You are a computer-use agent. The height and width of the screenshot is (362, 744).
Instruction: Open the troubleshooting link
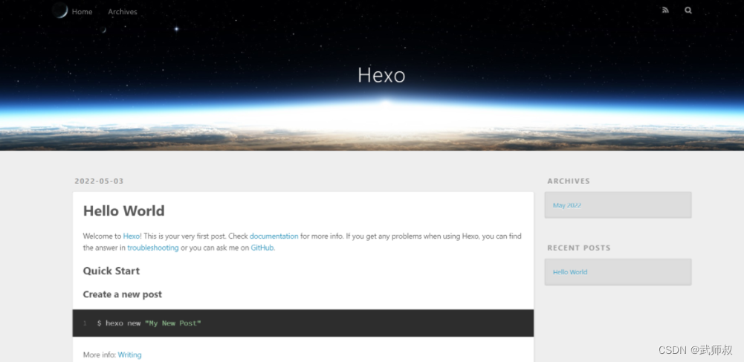pyautogui.click(x=153, y=248)
